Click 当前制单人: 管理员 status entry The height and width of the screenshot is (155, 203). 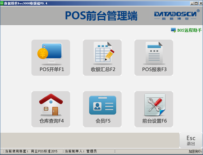click(89, 151)
